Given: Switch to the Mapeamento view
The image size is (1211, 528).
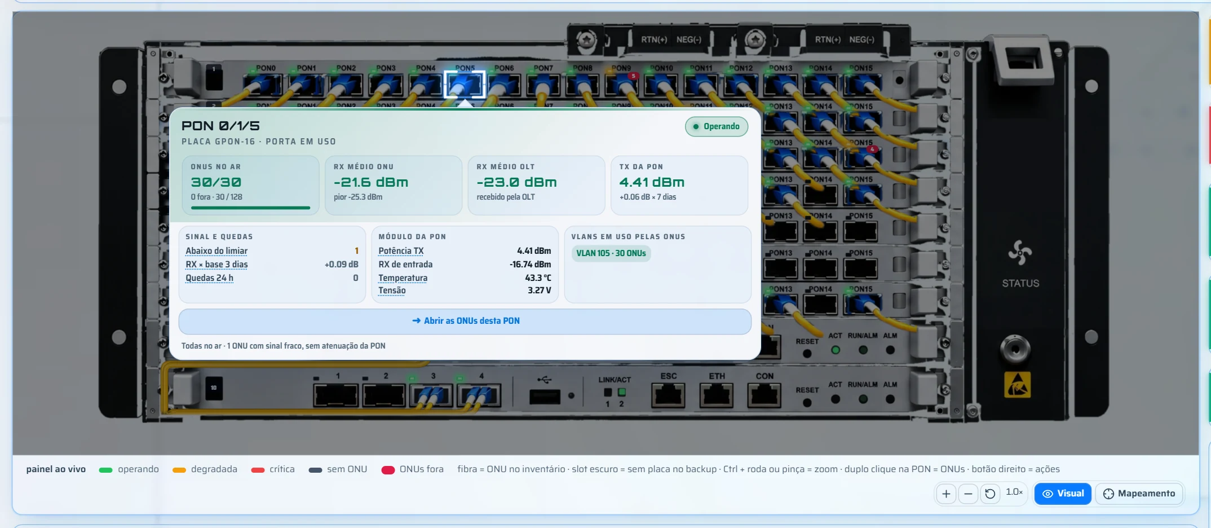Looking at the screenshot, I should 1139,494.
